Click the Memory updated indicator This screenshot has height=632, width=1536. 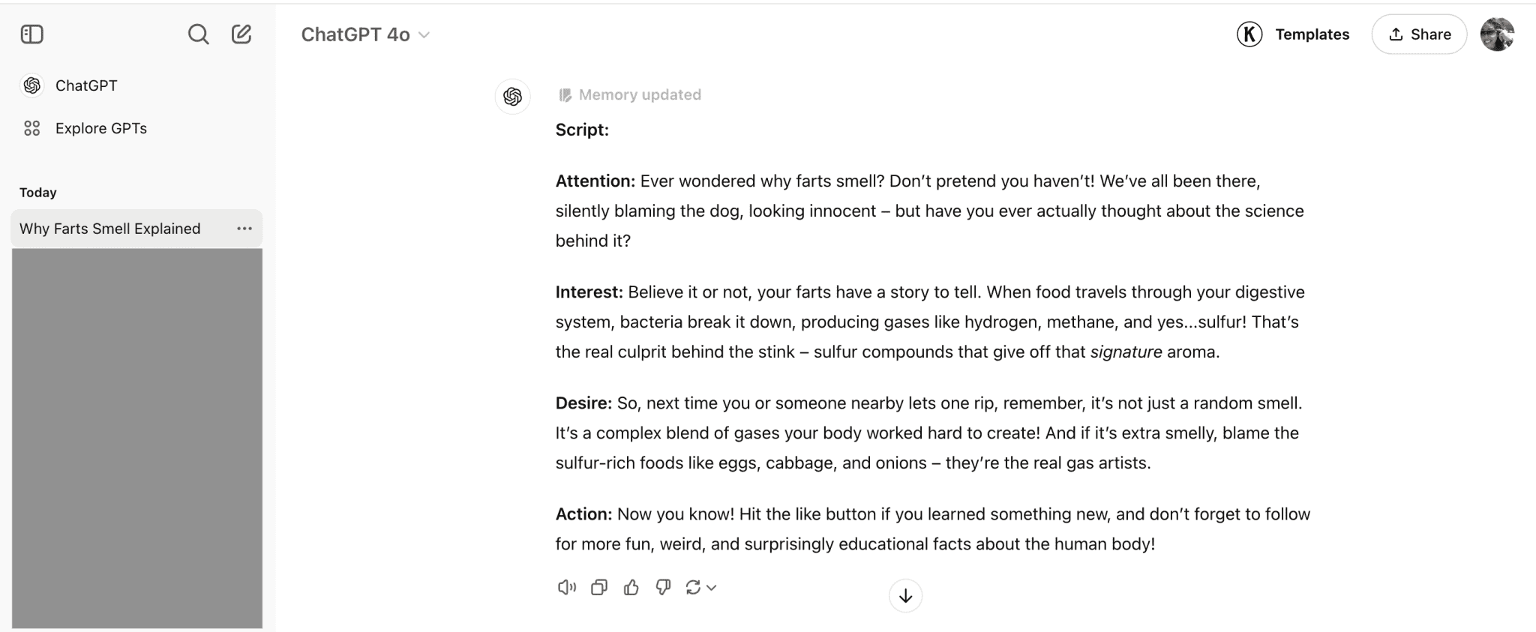[629, 94]
